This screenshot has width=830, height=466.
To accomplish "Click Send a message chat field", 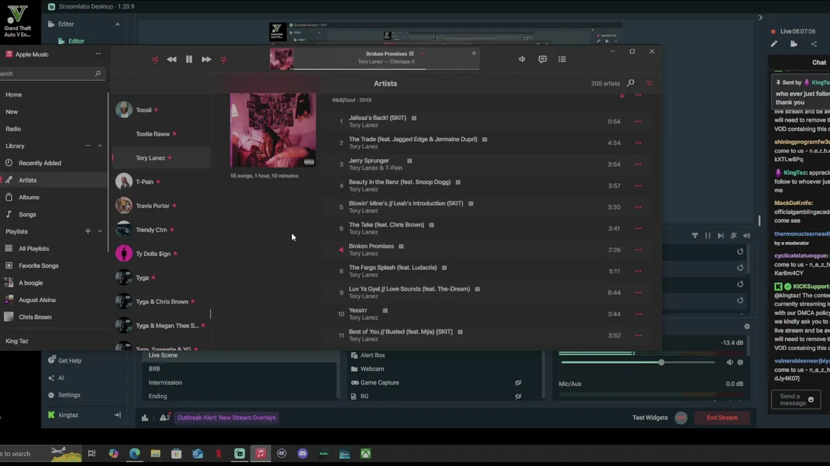I will click(796, 399).
